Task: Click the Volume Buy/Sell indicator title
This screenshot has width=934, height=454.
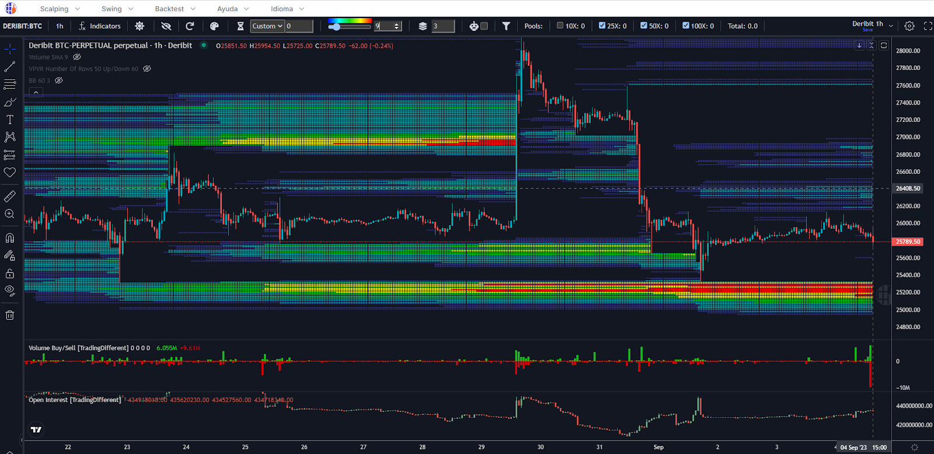Action: (78, 348)
